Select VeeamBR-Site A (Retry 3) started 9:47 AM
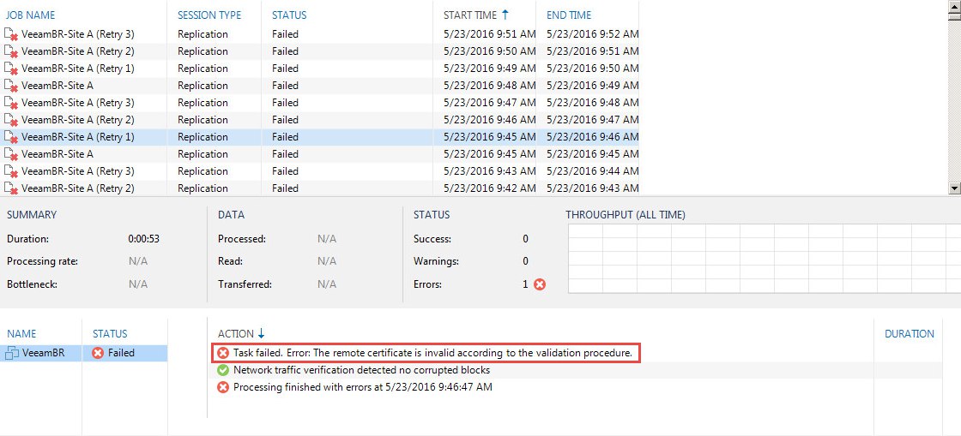The width and height of the screenshot is (961, 436). click(78, 103)
